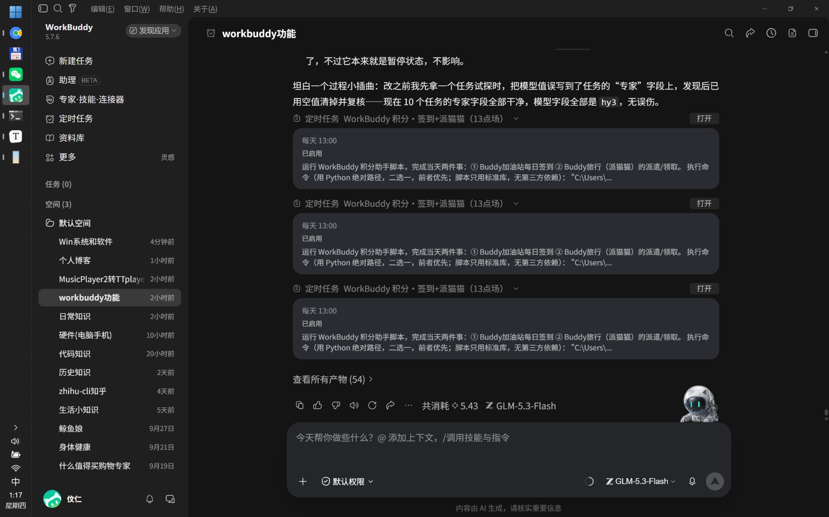Open the Typora T icon in taskbar
The width and height of the screenshot is (829, 517).
point(16,136)
